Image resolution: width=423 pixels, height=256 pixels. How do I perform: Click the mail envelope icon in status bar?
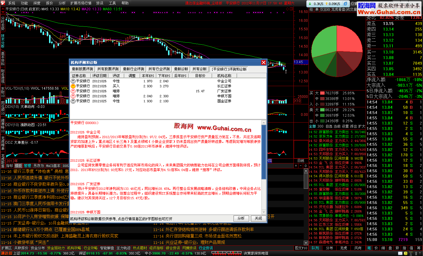(x=400, y=253)
